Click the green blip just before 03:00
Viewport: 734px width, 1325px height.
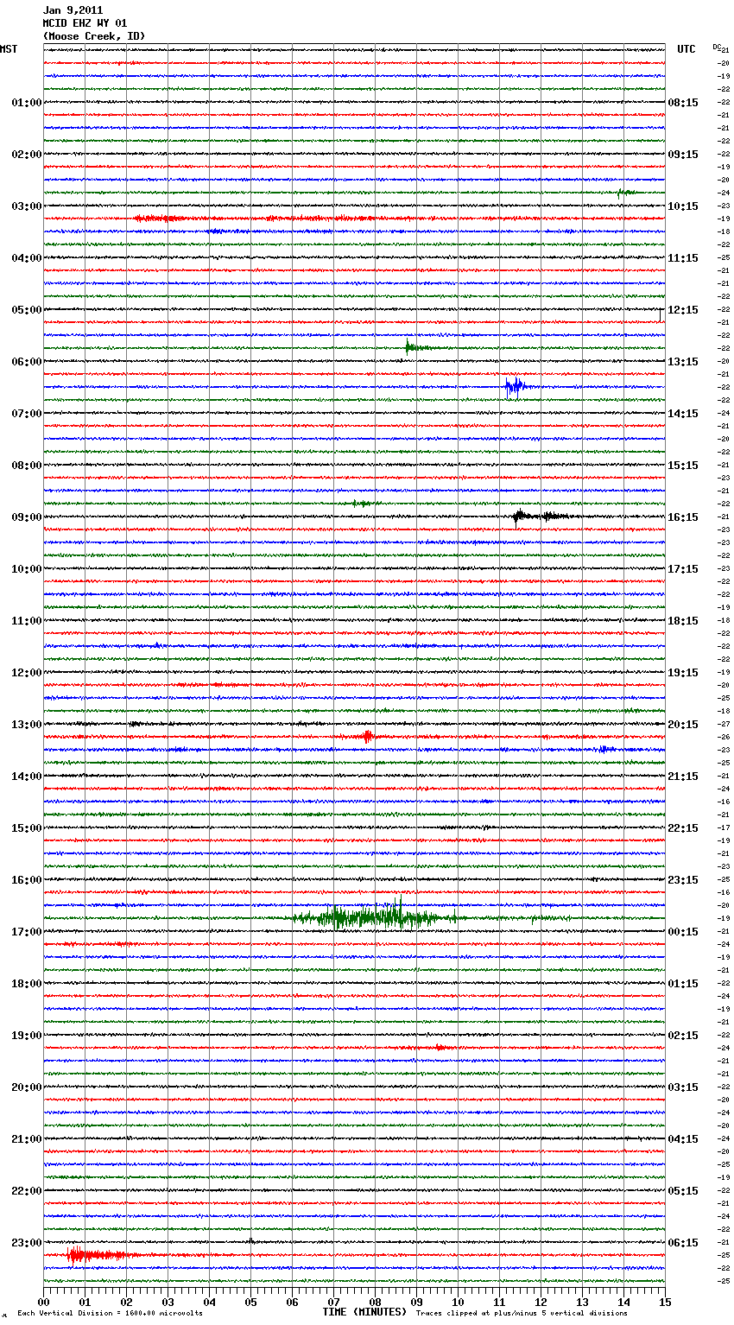coord(625,193)
